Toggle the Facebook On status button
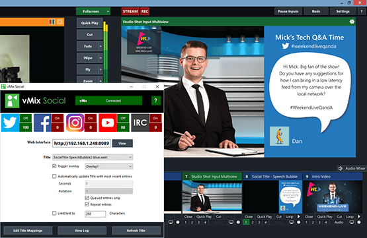Viewport: 367px width, 238px height. (x=58, y=118)
